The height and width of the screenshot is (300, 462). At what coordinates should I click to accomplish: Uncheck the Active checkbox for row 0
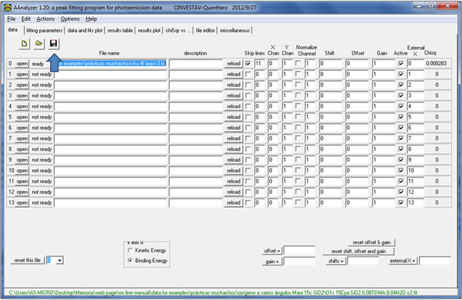400,64
